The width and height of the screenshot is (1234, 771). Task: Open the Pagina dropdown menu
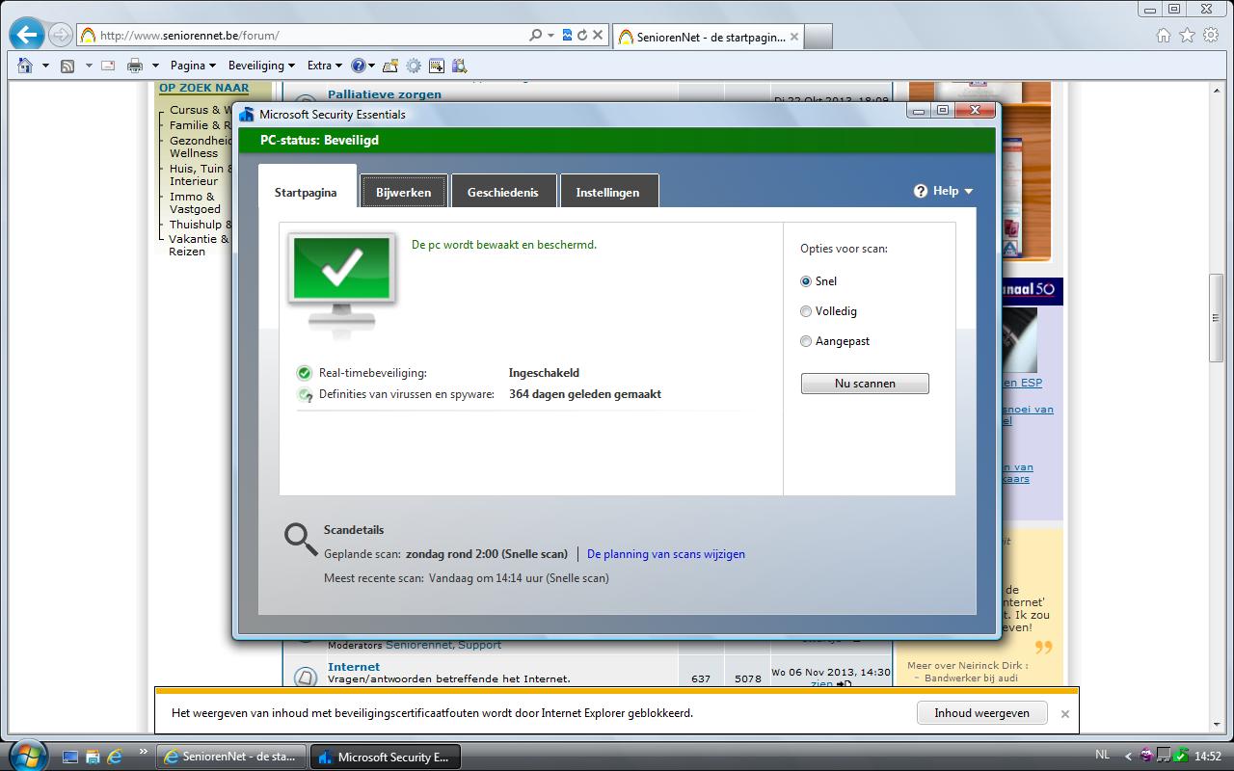(193, 66)
